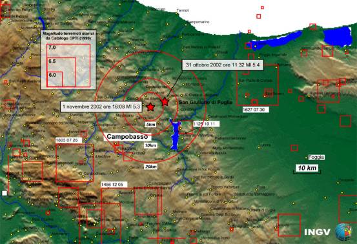The height and width of the screenshot is (244, 357).
Task: Click the 5km radius label
Action: 150,125
